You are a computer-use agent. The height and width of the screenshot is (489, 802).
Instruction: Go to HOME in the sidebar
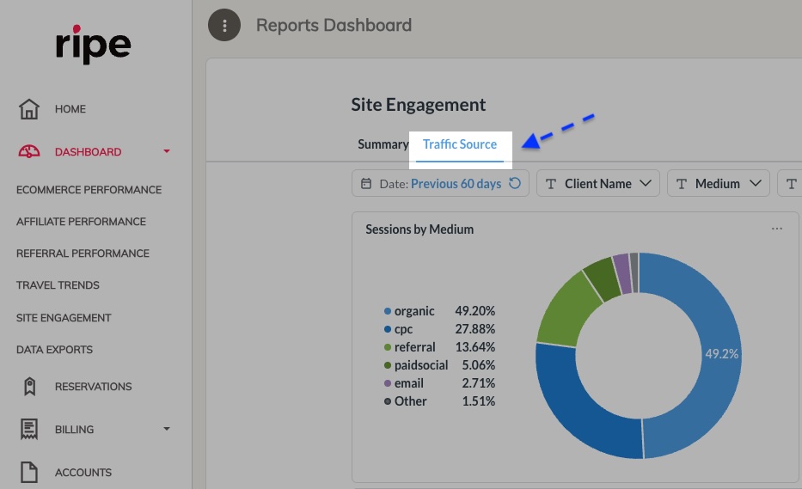click(x=70, y=109)
